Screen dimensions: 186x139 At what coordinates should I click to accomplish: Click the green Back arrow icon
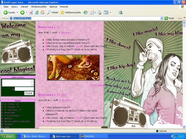pos(6,12)
